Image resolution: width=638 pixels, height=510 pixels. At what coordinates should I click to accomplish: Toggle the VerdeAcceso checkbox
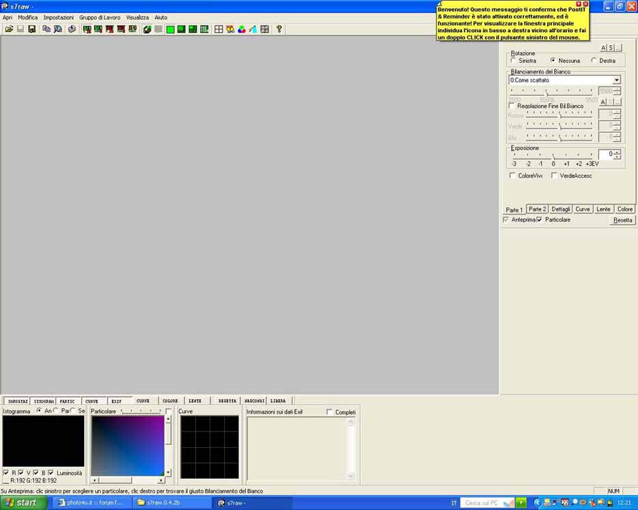pyautogui.click(x=554, y=176)
